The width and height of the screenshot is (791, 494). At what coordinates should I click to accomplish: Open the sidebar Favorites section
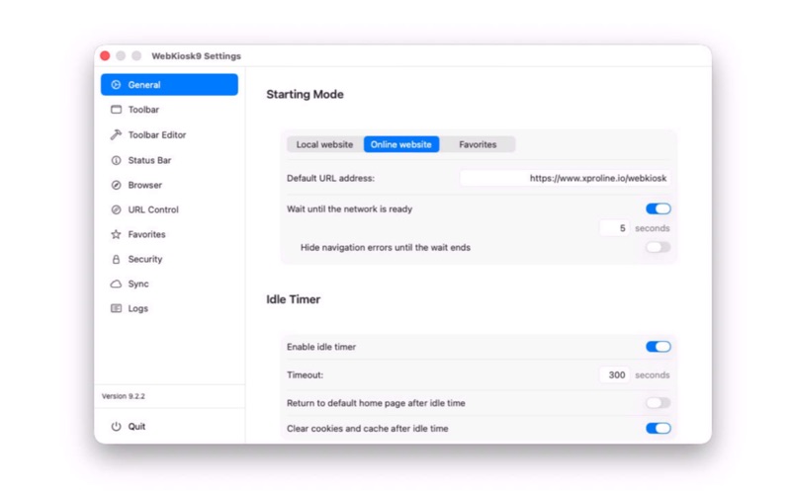pyautogui.click(x=169, y=234)
